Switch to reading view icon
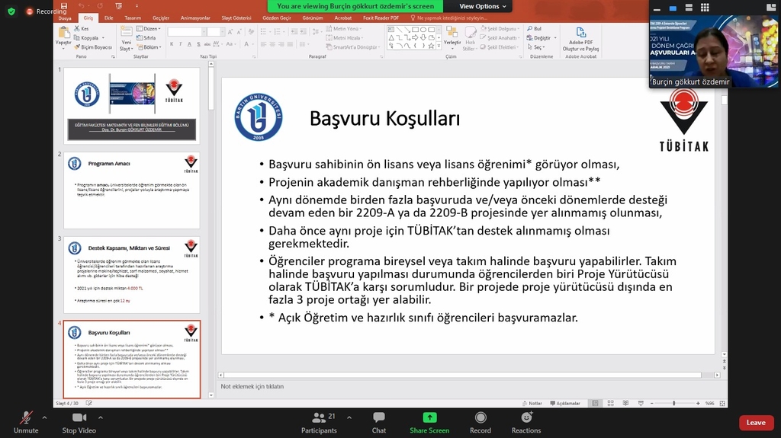Image resolution: width=781 pixels, height=438 pixels. (x=625, y=403)
